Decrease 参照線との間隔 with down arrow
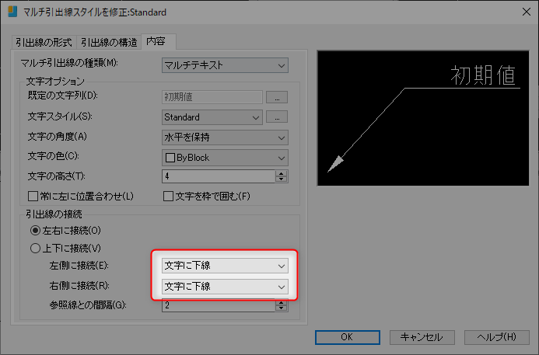 click(x=282, y=308)
